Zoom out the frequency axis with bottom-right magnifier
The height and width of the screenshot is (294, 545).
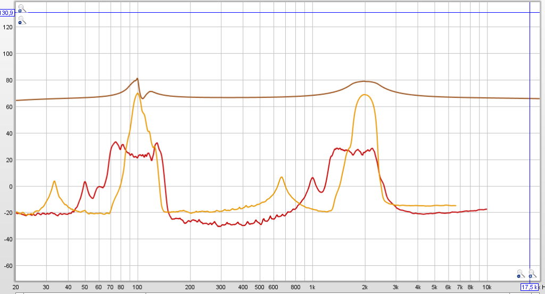[x=521, y=274]
